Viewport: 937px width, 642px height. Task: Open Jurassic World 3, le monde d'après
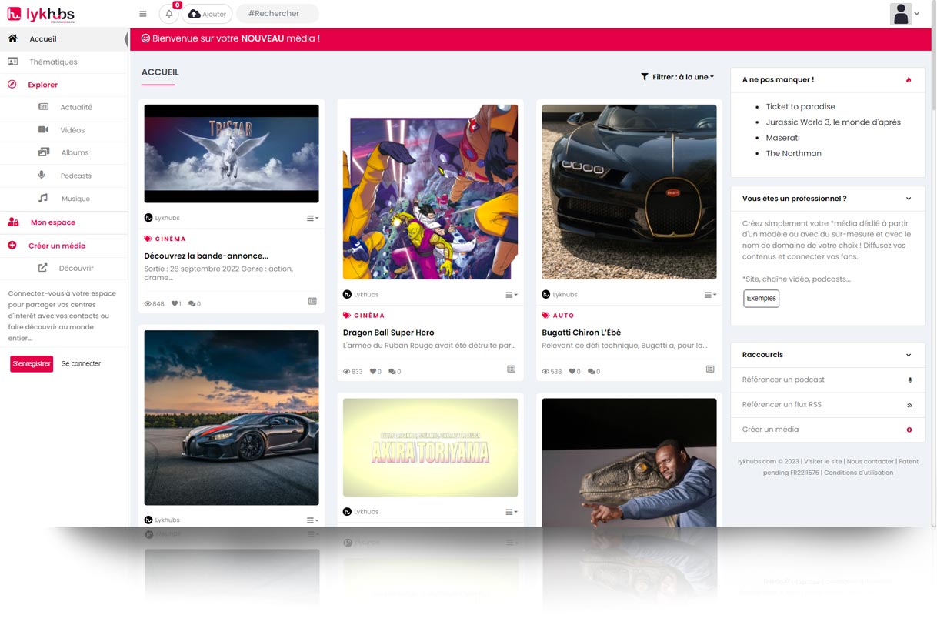coord(833,122)
